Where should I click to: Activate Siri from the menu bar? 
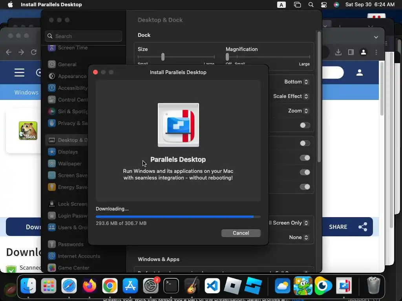click(336, 5)
